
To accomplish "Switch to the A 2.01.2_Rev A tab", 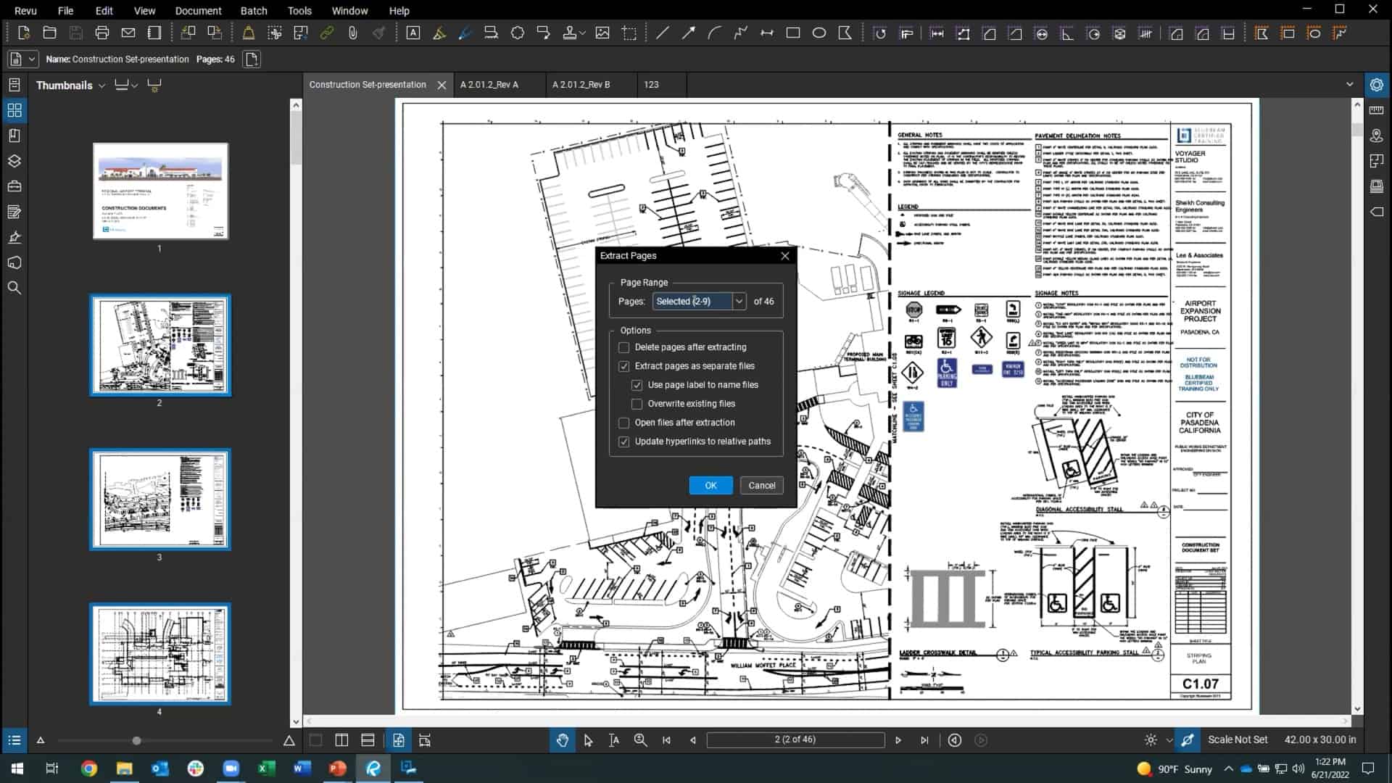I will 499,85.
